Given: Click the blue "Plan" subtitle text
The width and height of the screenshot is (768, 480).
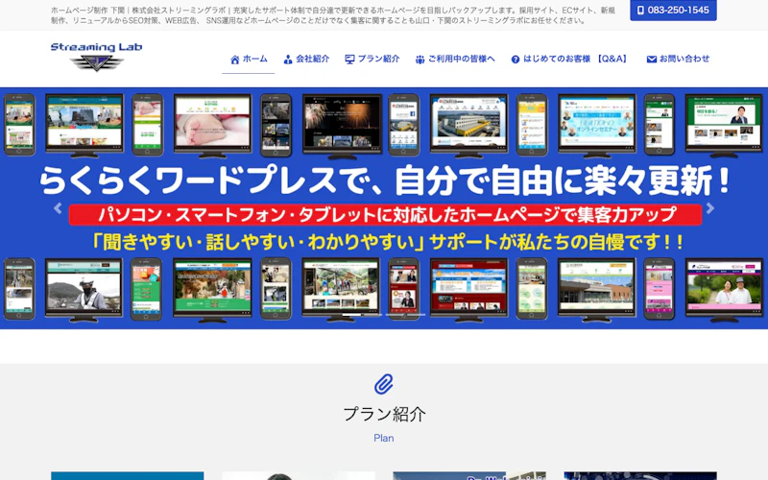Looking at the screenshot, I should coord(383,438).
